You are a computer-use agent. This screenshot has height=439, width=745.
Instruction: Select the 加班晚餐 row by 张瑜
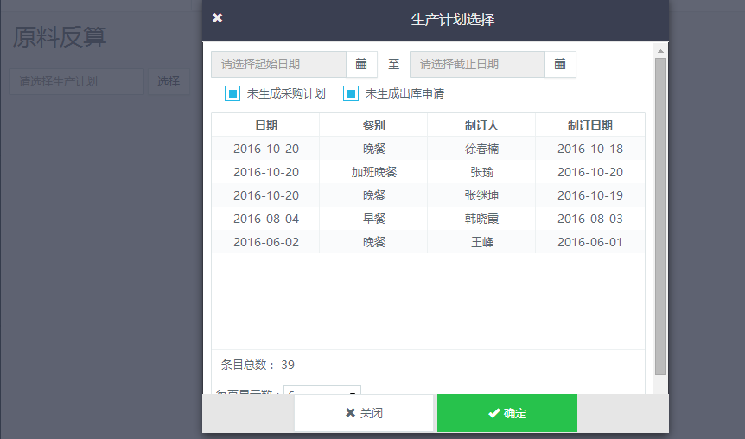click(428, 172)
